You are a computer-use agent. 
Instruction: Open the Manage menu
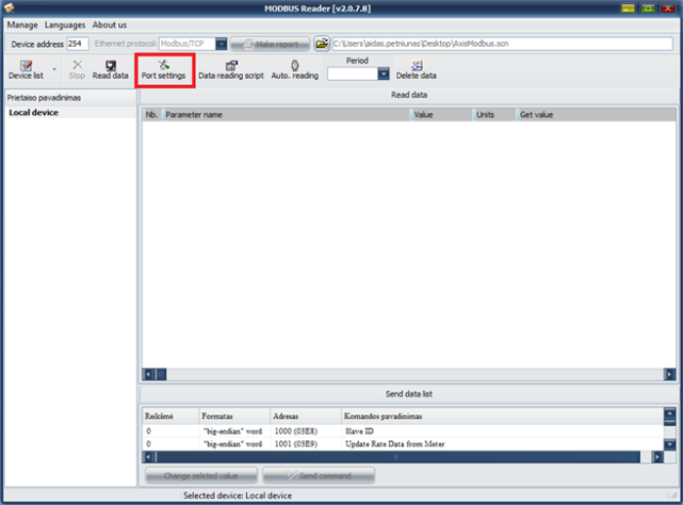point(22,24)
